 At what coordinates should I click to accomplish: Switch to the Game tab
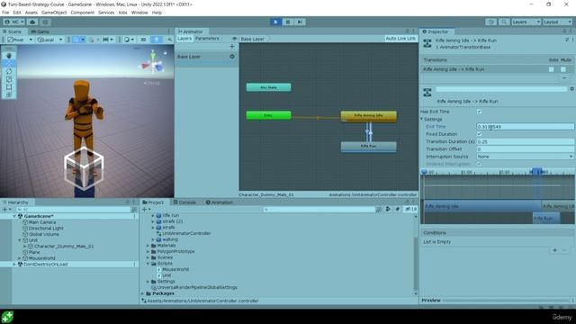(40, 31)
